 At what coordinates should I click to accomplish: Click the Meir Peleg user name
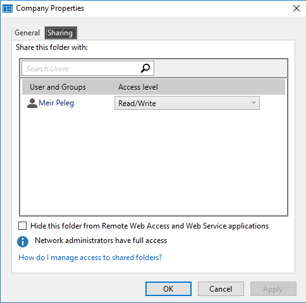click(x=56, y=103)
